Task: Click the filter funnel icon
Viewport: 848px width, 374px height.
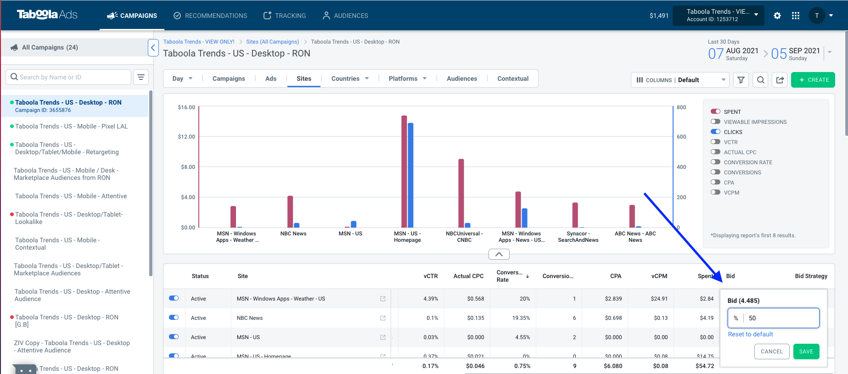Action: pyautogui.click(x=741, y=80)
